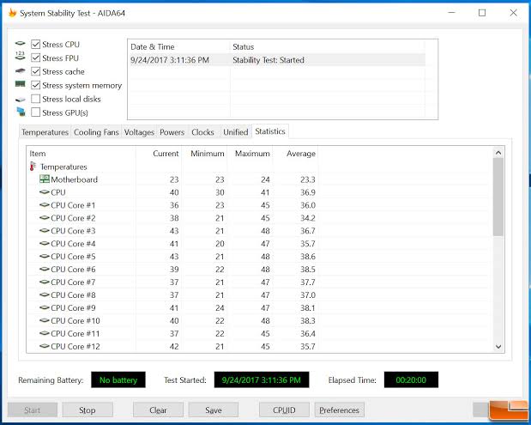Screen dimensions: 531x425
Task: Click the CPU row average value 36.9
Action: 307,192
